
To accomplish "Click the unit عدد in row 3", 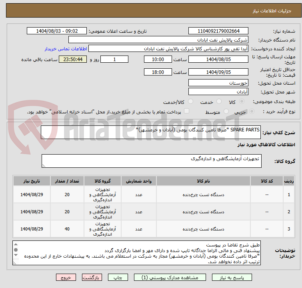I will [x=139, y=229].
